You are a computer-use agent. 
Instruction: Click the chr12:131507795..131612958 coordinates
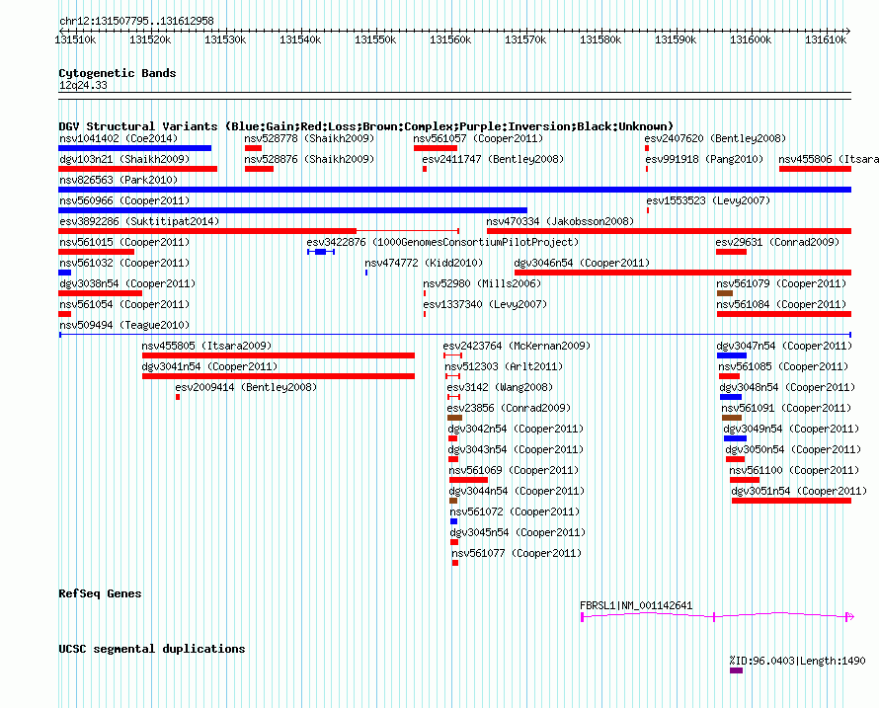pyautogui.click(x=136, y=21)
